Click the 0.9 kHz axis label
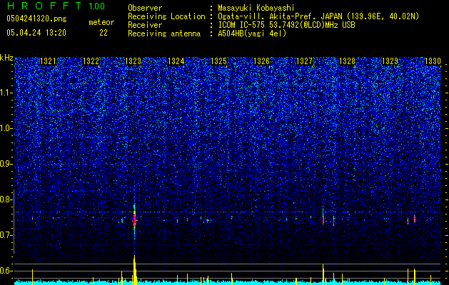The width and height of the screenshot is (449, 285). point(6,164)
